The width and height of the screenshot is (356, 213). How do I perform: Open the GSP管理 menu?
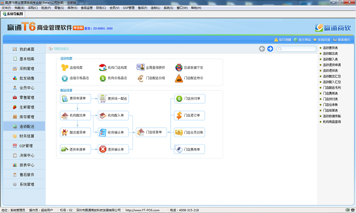[x=128, y=8]
